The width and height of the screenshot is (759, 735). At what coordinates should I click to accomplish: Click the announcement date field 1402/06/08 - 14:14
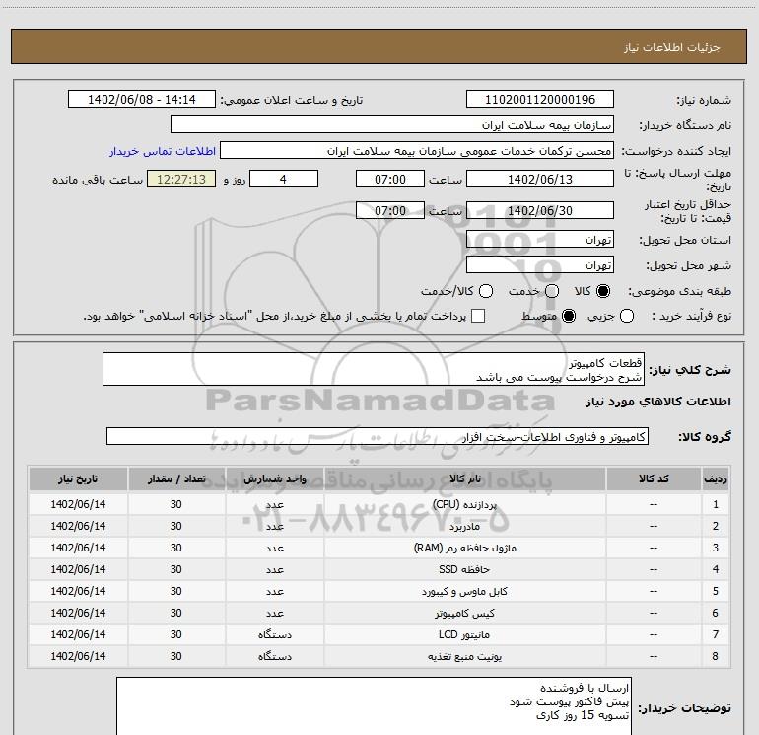point(141,100)
